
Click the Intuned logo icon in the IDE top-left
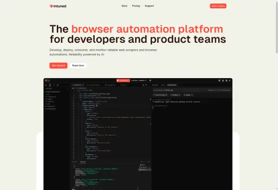(46, 81)
